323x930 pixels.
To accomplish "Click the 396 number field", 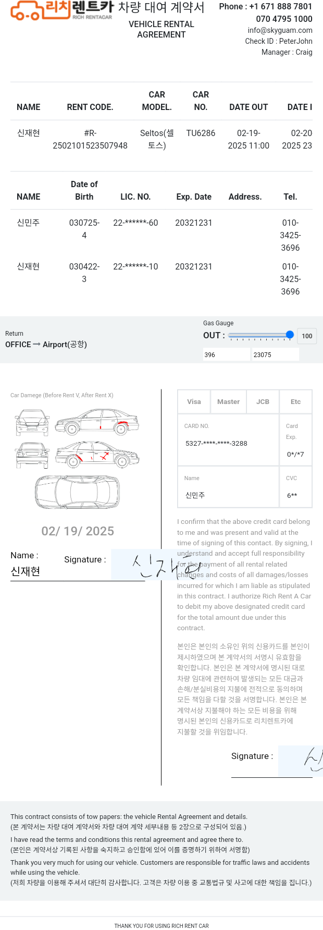I will (227, 354).
